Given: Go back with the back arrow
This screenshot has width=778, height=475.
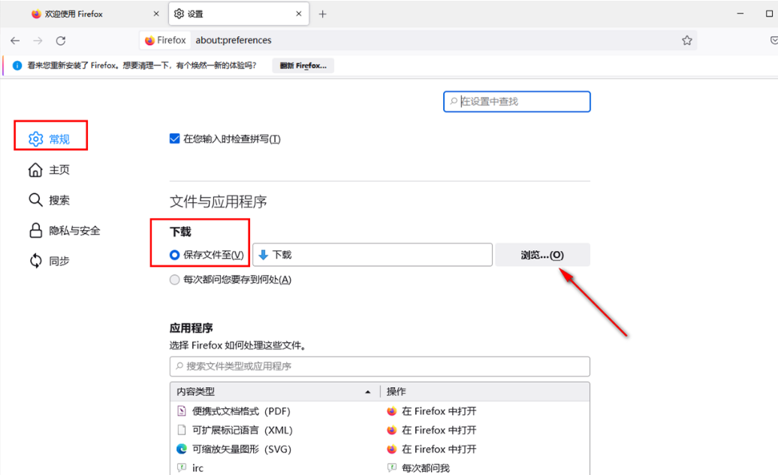Looking at the screenshot, I should pyautogui.click(x=15, y=41).
